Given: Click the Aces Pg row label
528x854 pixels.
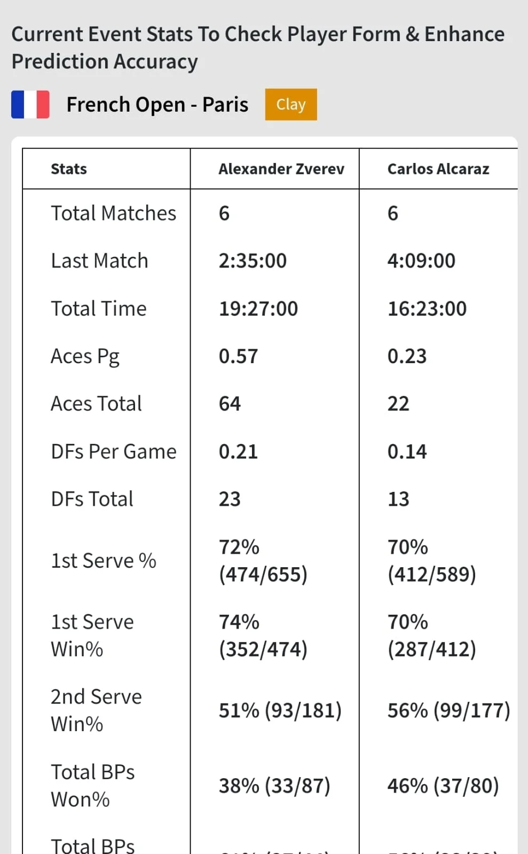Looking at the screenshot, I should [85, 356].
